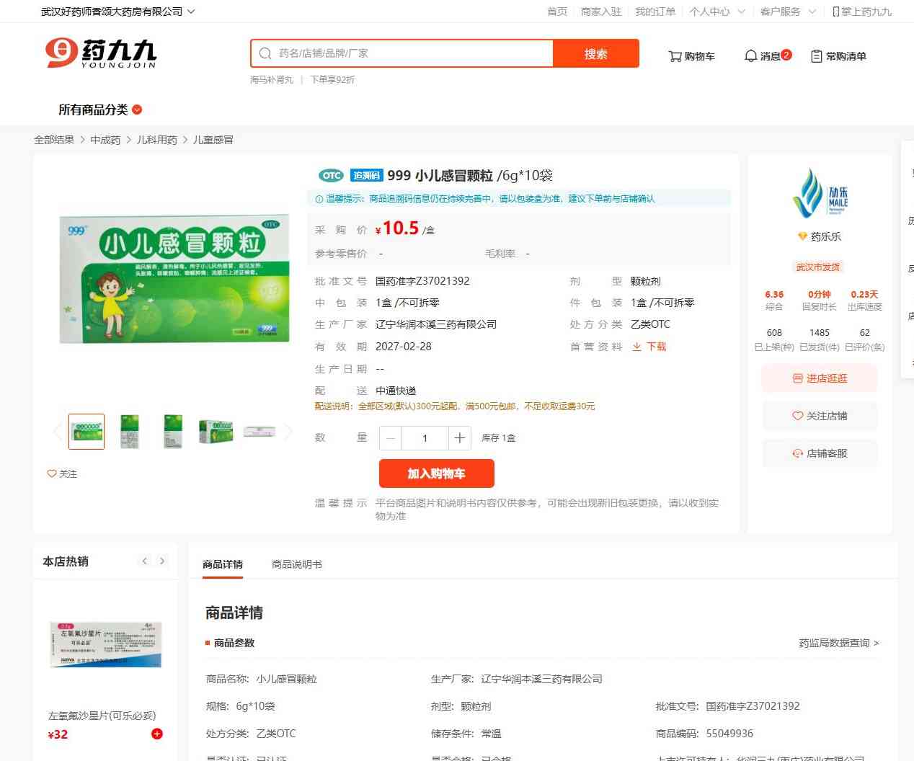
Task: Open the 药监局数据查询 link
Action: tap(838, 643)
